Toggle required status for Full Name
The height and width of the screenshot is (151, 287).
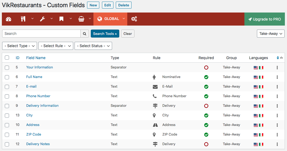coord(206,77)
